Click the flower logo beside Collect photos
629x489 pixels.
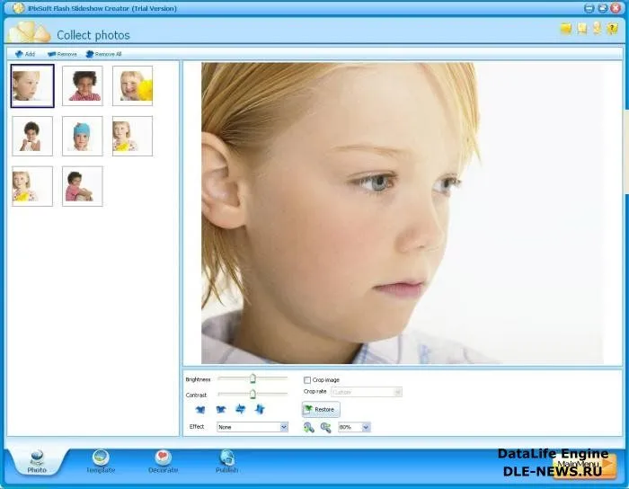[30, 32]
